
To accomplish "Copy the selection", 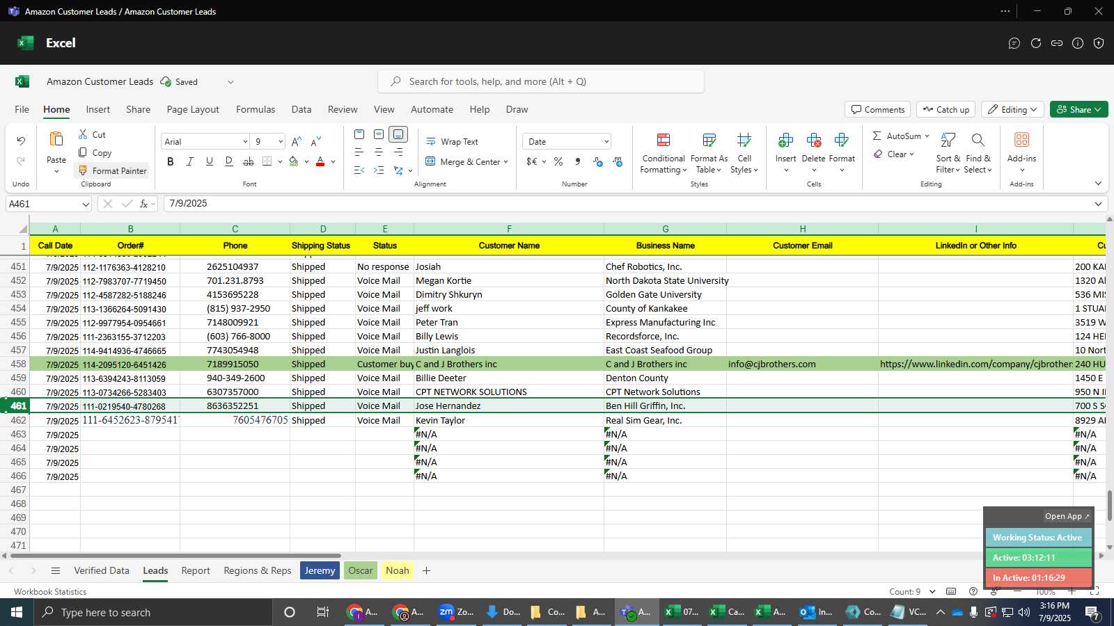I will (95, 152).
